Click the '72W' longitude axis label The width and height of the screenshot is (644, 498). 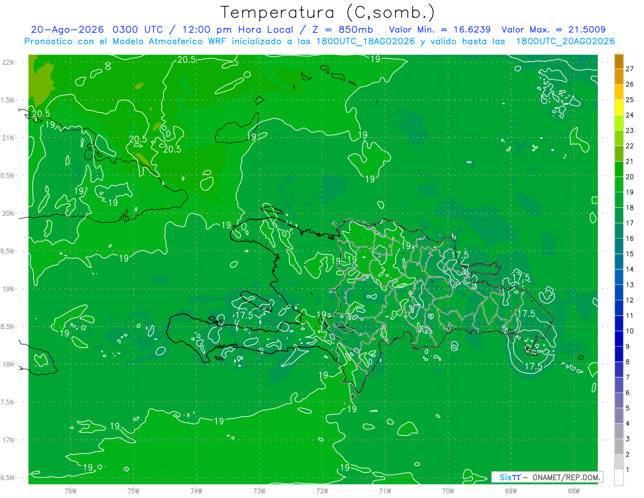click(x=322, y=490)
